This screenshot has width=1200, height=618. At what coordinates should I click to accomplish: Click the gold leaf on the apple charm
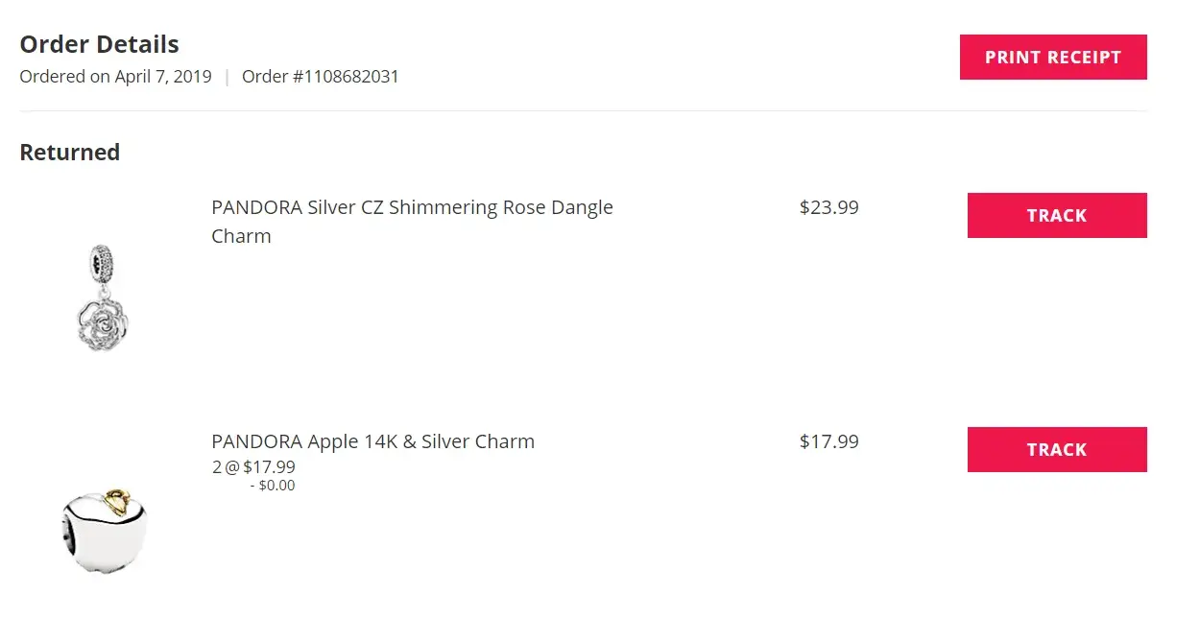coord(116,499)
